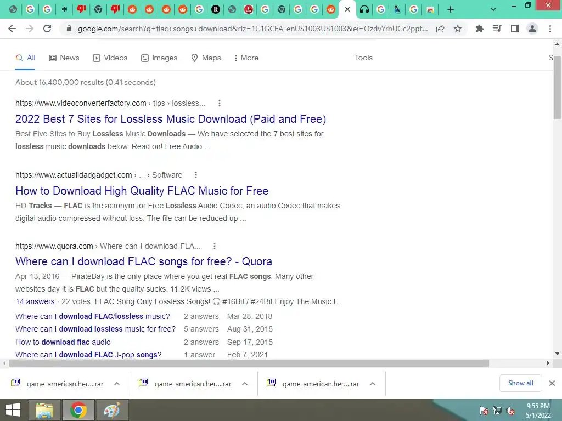
Task: Open the Extensions puzzle icon
Action: click(x=480, y=29)
